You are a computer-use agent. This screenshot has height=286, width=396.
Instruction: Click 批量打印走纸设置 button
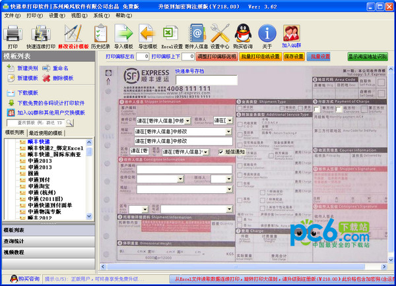coord(260,57)
